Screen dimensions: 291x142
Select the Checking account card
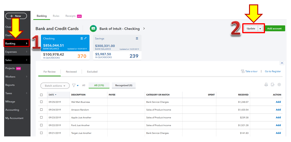pos(65,47)
